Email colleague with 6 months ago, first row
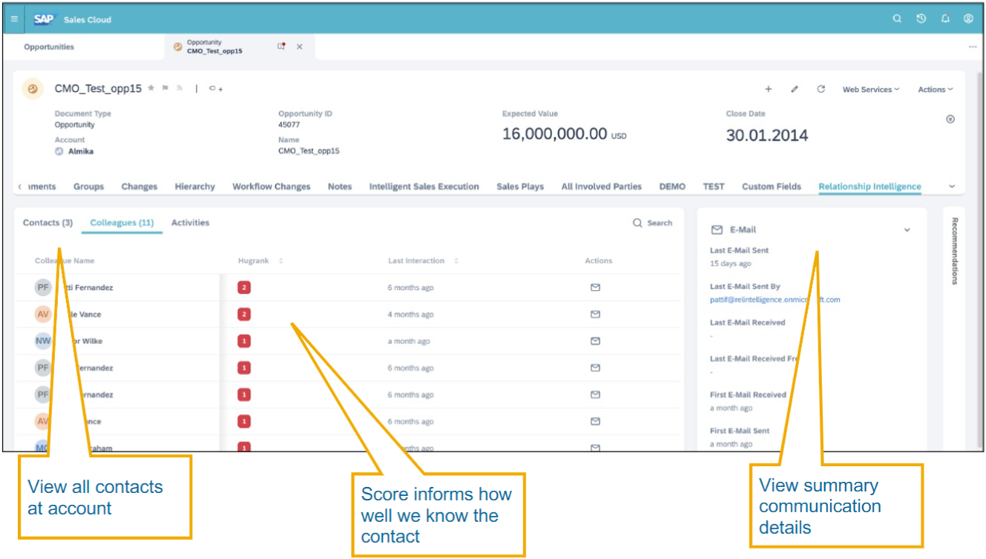Image resolution: width=986 pixels, height=559 pixels. pos(595,288)
